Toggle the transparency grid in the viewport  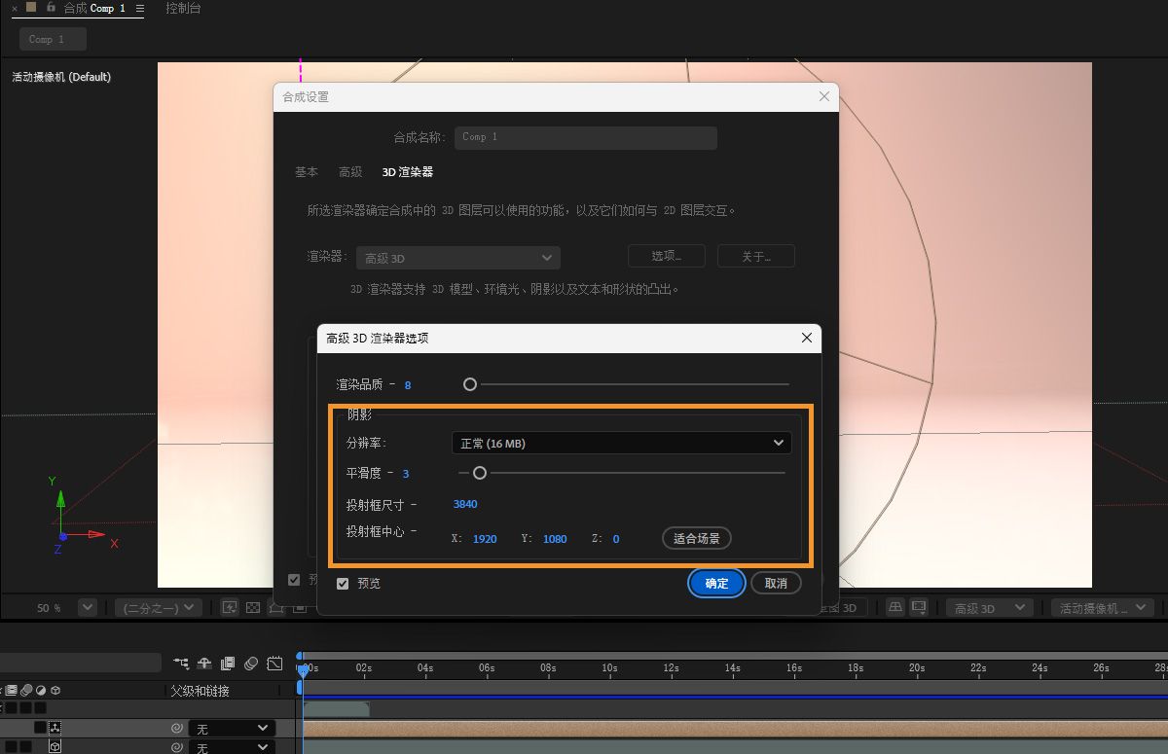pos(252,607)
